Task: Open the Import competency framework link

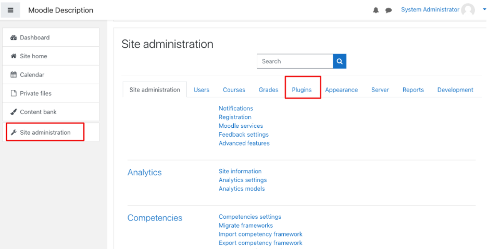Action: [x=260, y=234]
